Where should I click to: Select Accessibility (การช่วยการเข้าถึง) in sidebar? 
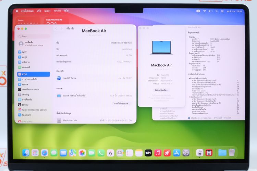pos(34,79)
